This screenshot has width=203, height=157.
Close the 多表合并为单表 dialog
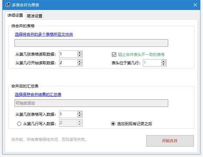(195, 5)
